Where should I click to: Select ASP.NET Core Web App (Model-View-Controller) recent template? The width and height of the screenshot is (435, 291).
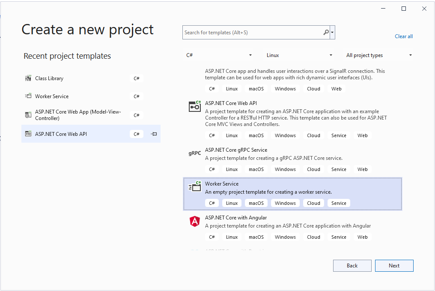pyautogui.click(x=91, y=115)
